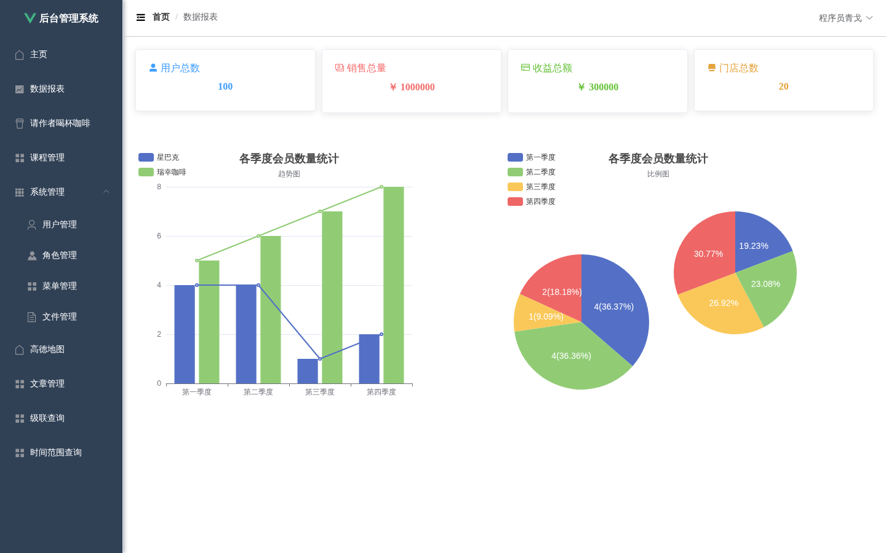Click the map icon beside 高德地图

click(x=20, y=350)
